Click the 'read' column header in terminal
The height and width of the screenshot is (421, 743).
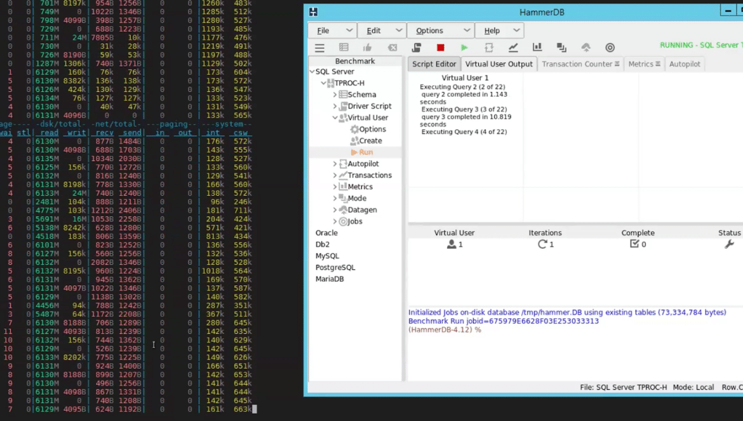tap(50, 133)
